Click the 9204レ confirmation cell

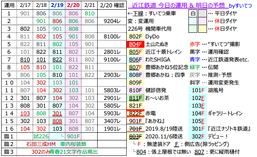tap(112, 21)
